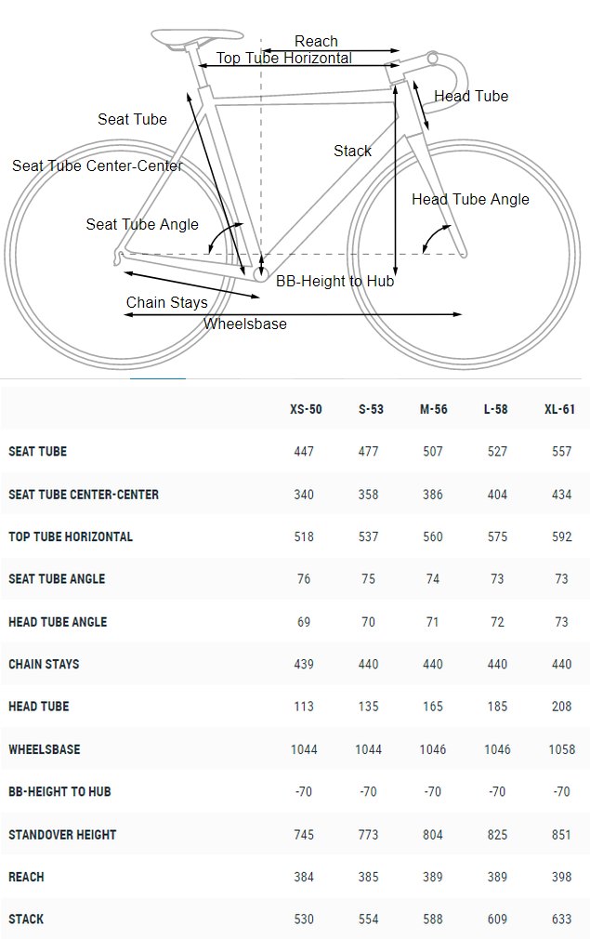Click the Stack label on bike diagram

pyautogui.click(x=352, y=151)
